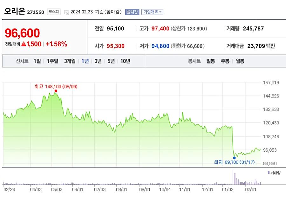Click the 저가 value 94,800
The width and height of the screenshot is (286, 198).
coord(160,46)
